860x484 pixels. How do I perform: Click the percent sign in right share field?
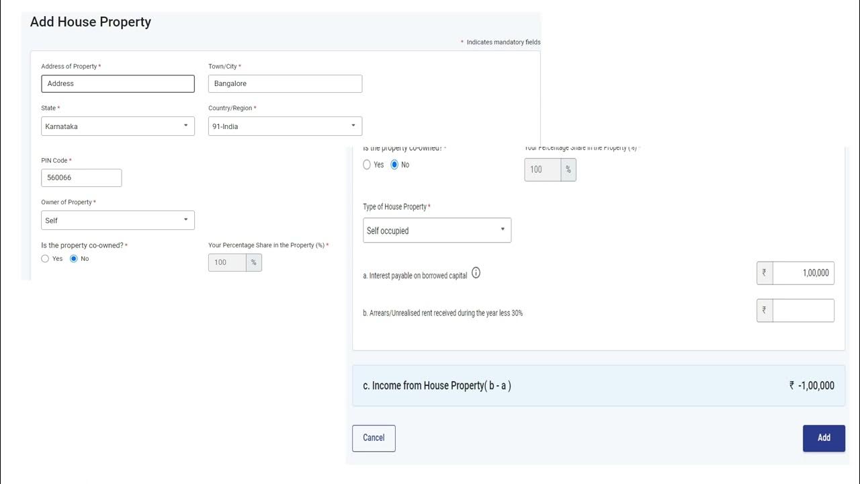click(x=568, y=169)
